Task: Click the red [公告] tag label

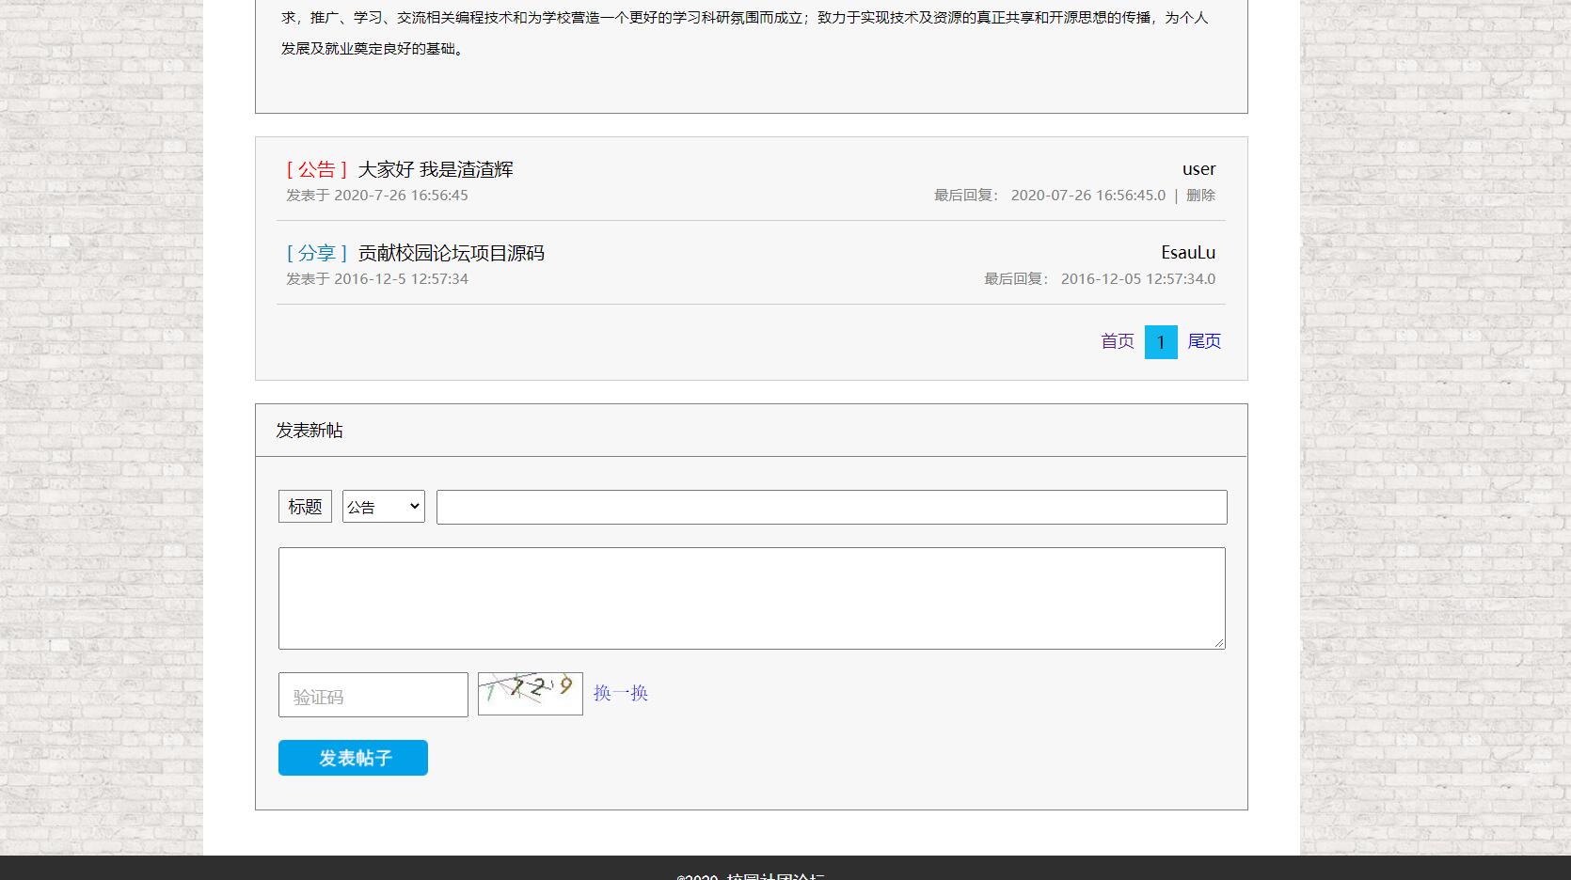Action: point(315,170)
